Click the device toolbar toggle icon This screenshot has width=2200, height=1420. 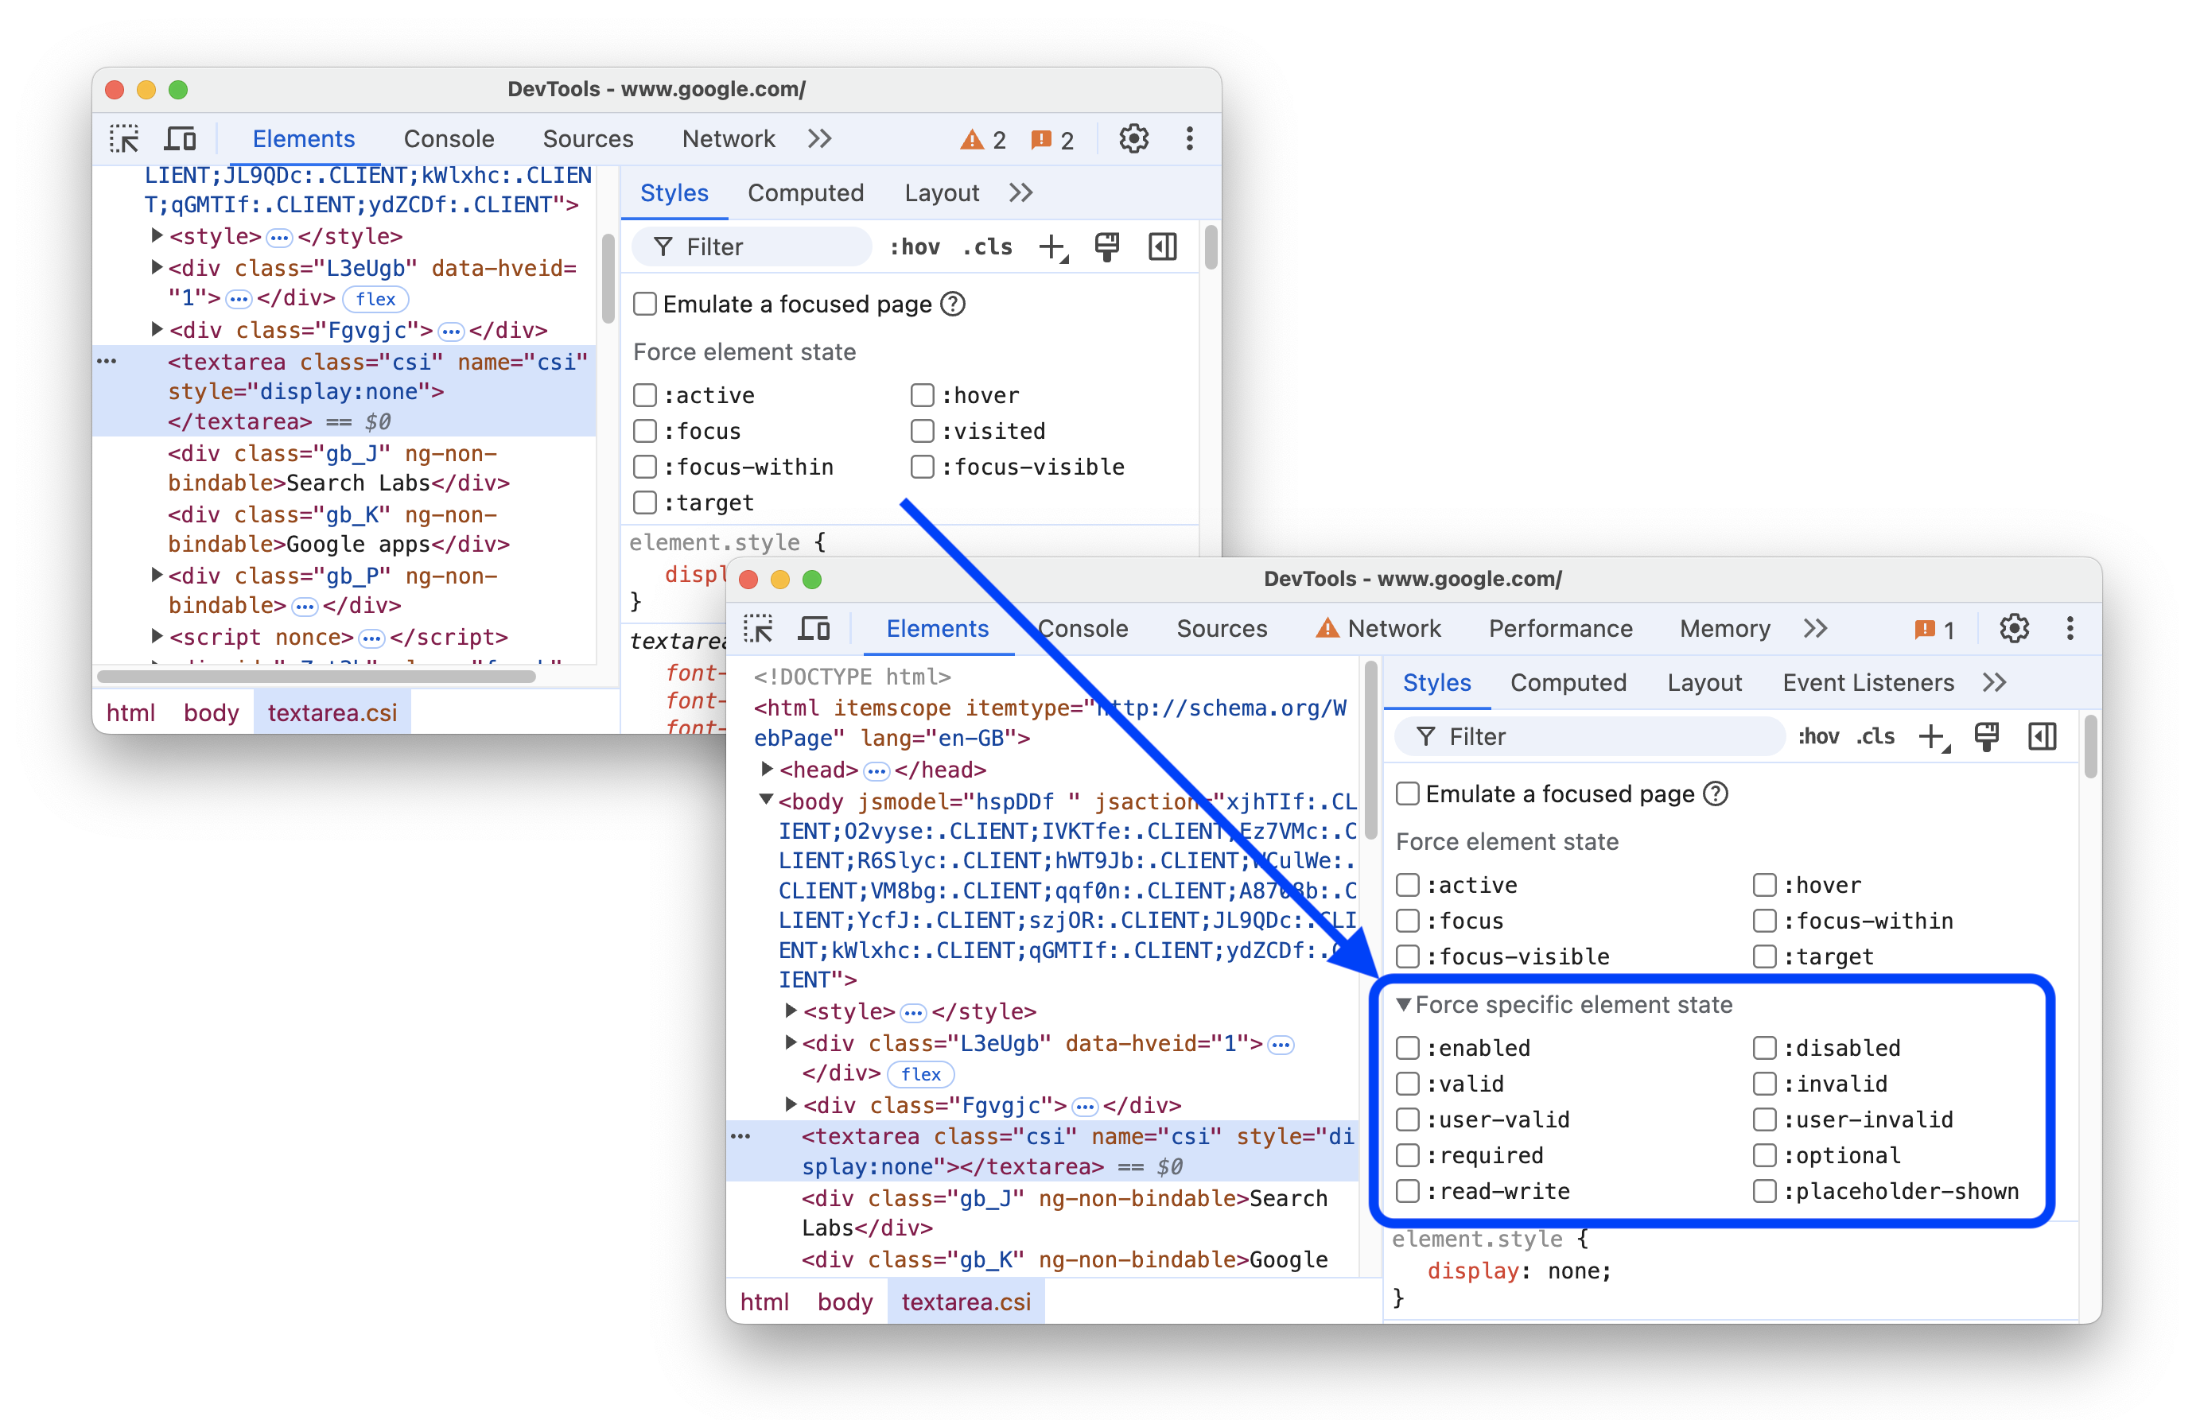pos(811,628)
